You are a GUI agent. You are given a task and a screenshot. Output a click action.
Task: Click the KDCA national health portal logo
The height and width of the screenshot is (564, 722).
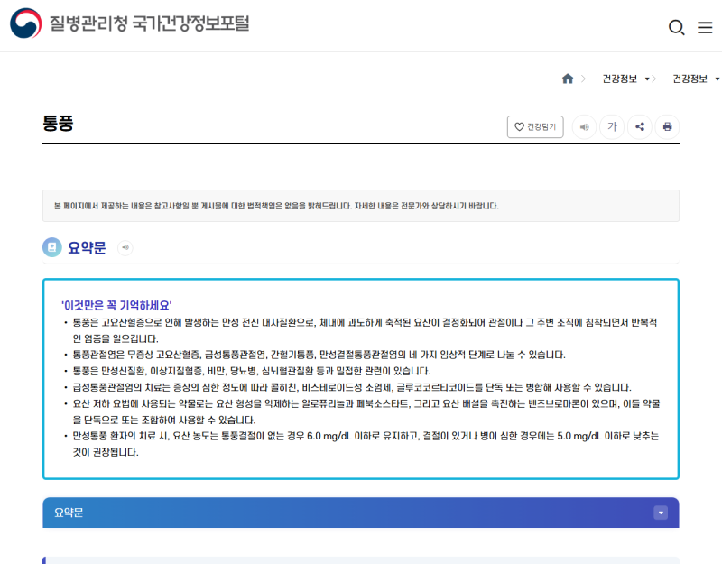pyautogui.click(x=129, y=23)
